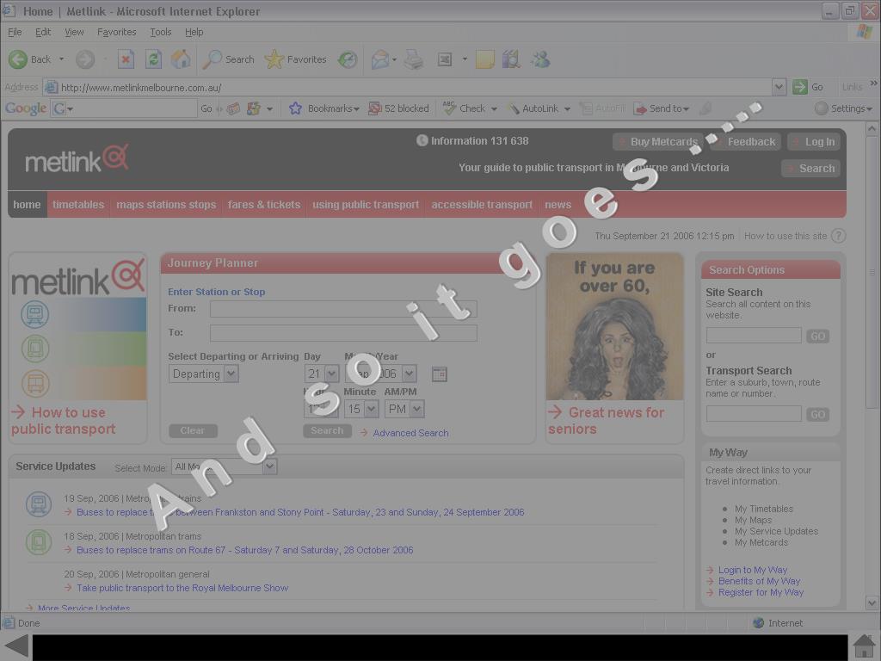The image size is (881, 661).
Task: Click the AutoLink icon
Action: 514,108
